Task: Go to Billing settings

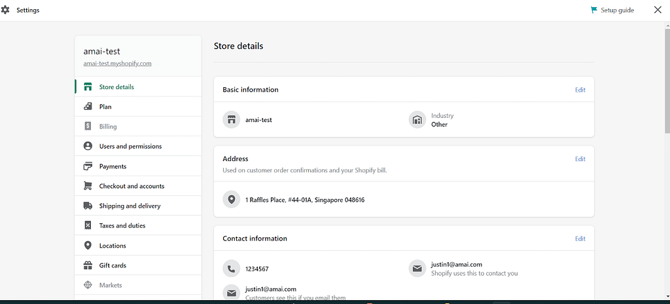Action: [138, 126]
